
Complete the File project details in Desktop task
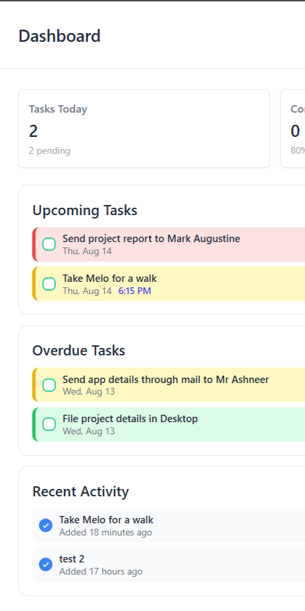pyautogui.click(x=49, y=424)
